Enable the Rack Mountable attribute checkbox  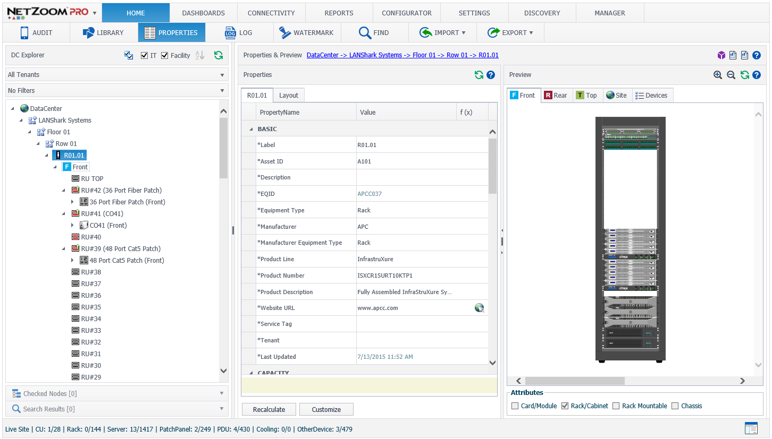(616, 406)
